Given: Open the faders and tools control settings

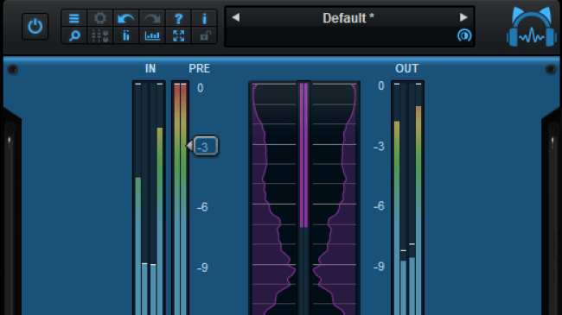Looking at the screenshot, I should (100, 35).
